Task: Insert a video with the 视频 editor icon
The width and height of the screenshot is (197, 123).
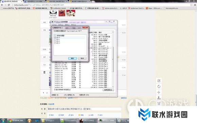Action: [61, 115]
